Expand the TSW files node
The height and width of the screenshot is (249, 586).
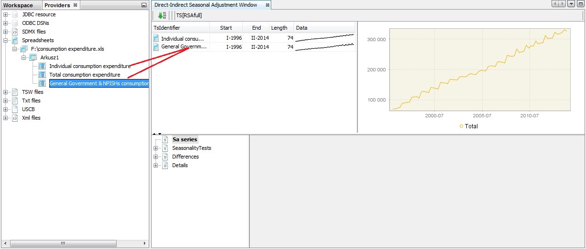(6, 92)
